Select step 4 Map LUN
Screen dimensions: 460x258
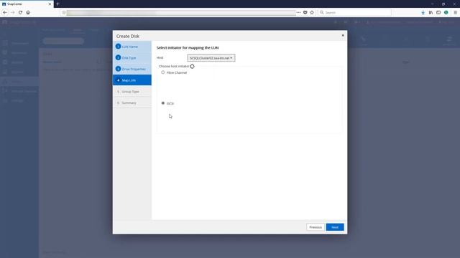click(132, 80)
